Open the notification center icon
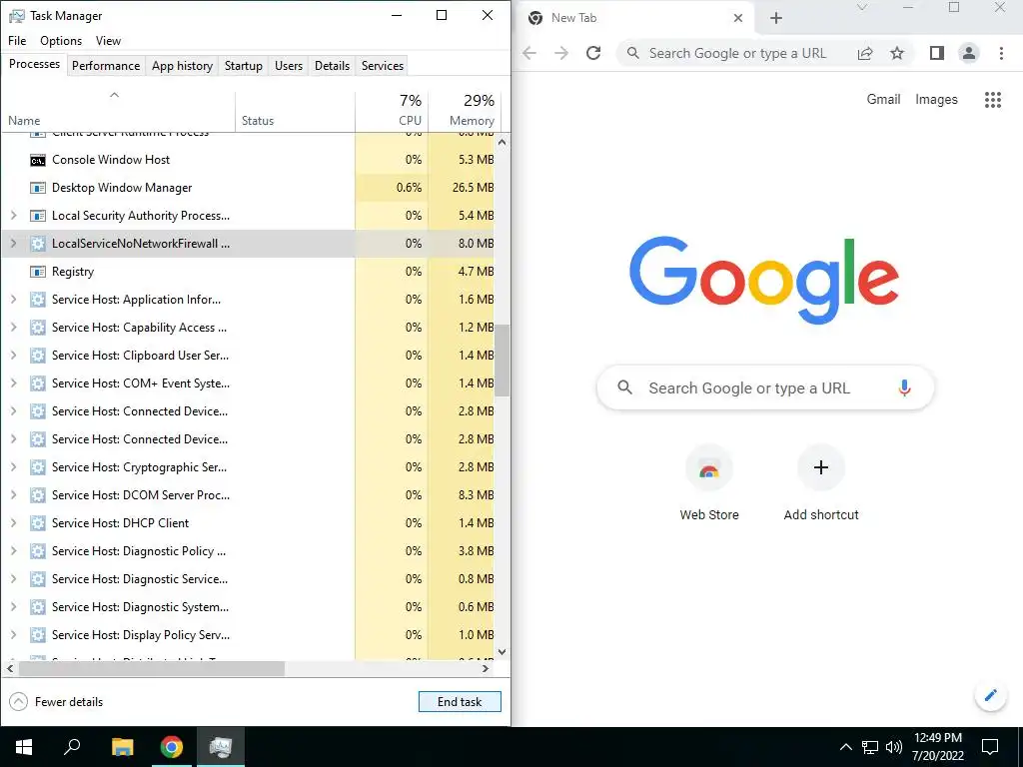The image size is (1023, 767). click(990, 747)
